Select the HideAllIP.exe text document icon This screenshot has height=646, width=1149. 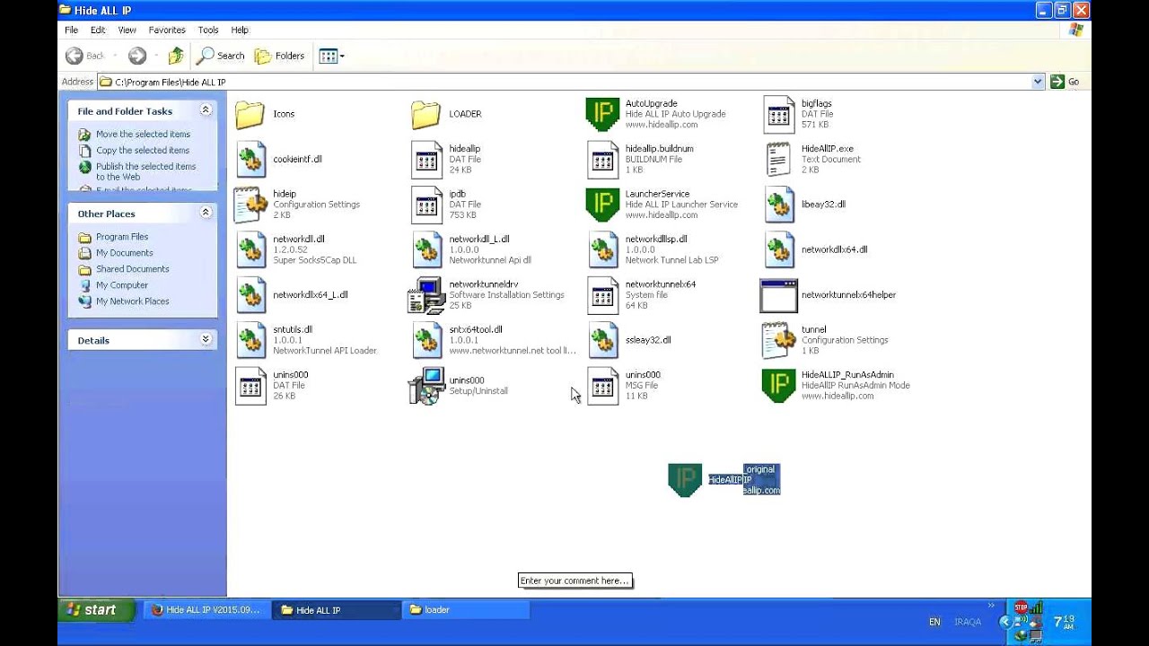click(x=779, y=160)
